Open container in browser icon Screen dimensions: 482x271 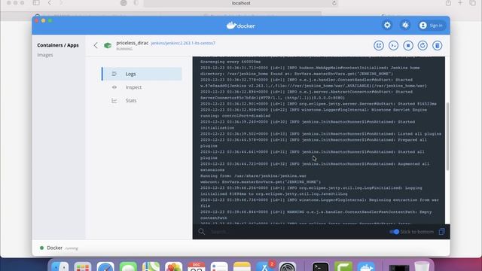click(379, 45)
